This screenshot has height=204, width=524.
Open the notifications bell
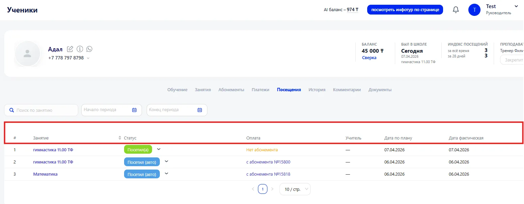point(456,10)
